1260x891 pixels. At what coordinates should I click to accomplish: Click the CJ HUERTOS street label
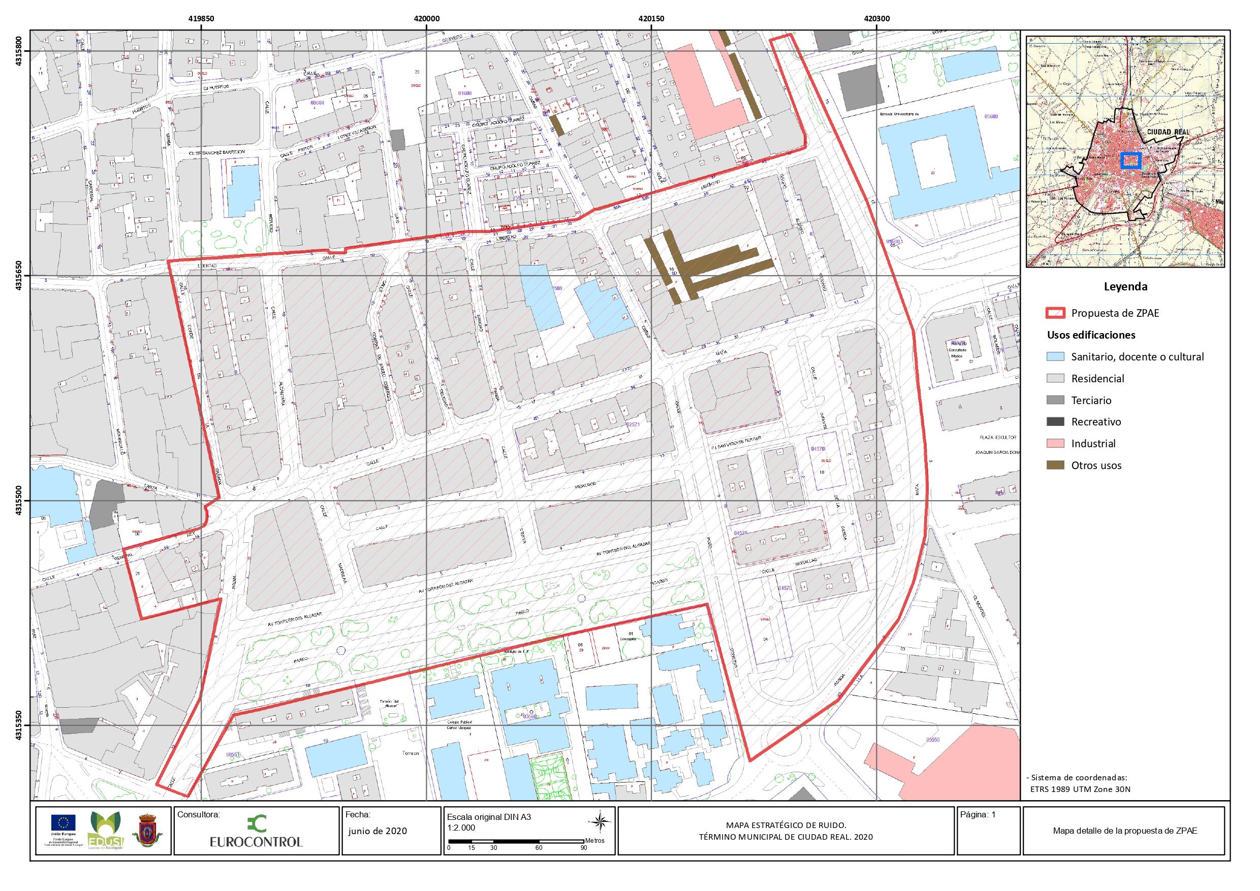[216, 87]
